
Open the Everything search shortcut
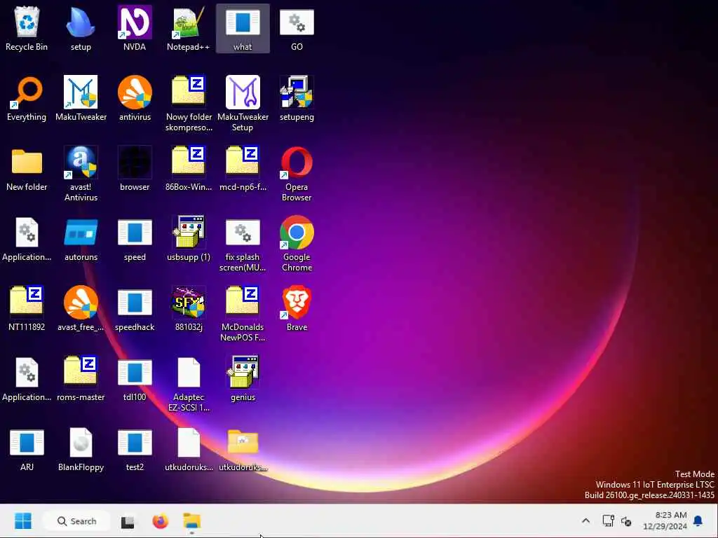(27, 99)
